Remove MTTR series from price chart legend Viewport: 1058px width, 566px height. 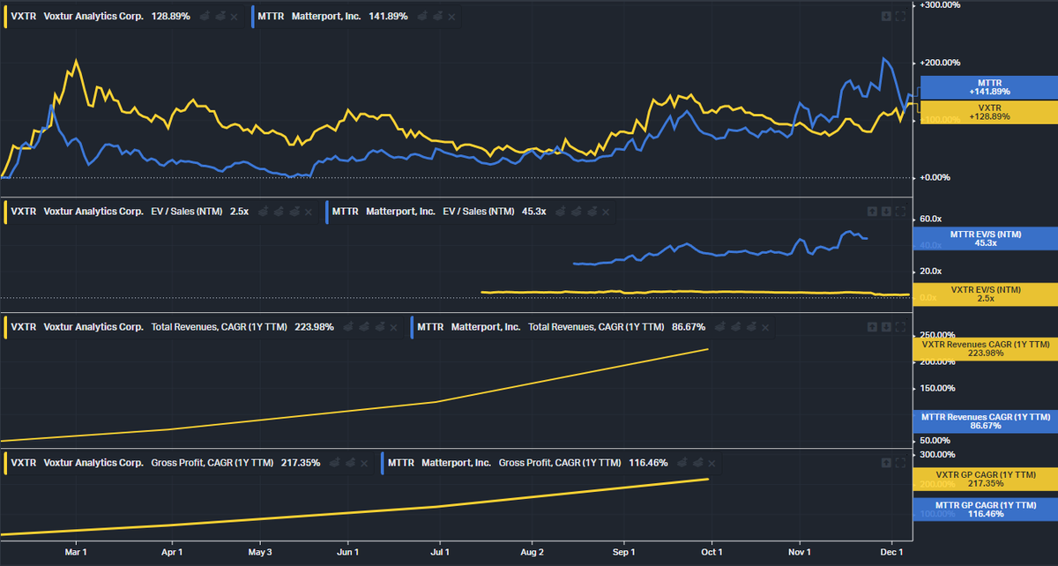pyautogui.click(x=451, y=17)
